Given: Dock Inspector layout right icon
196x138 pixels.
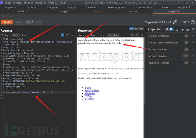Looking at the screenshot, I should tap(171, 29).
